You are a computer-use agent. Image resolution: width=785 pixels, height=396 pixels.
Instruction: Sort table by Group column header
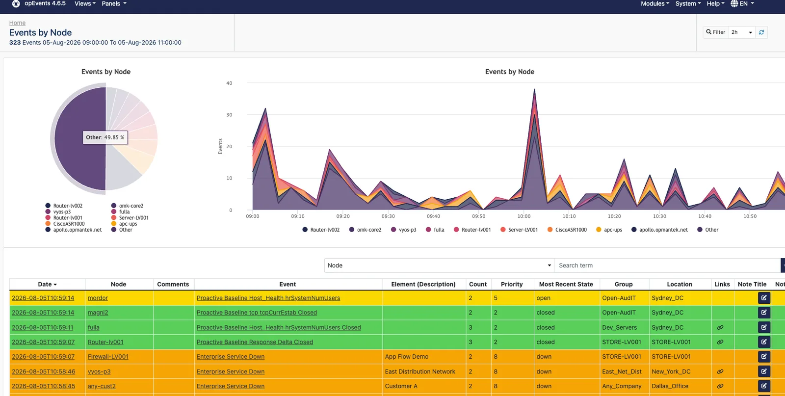[624, 284]
